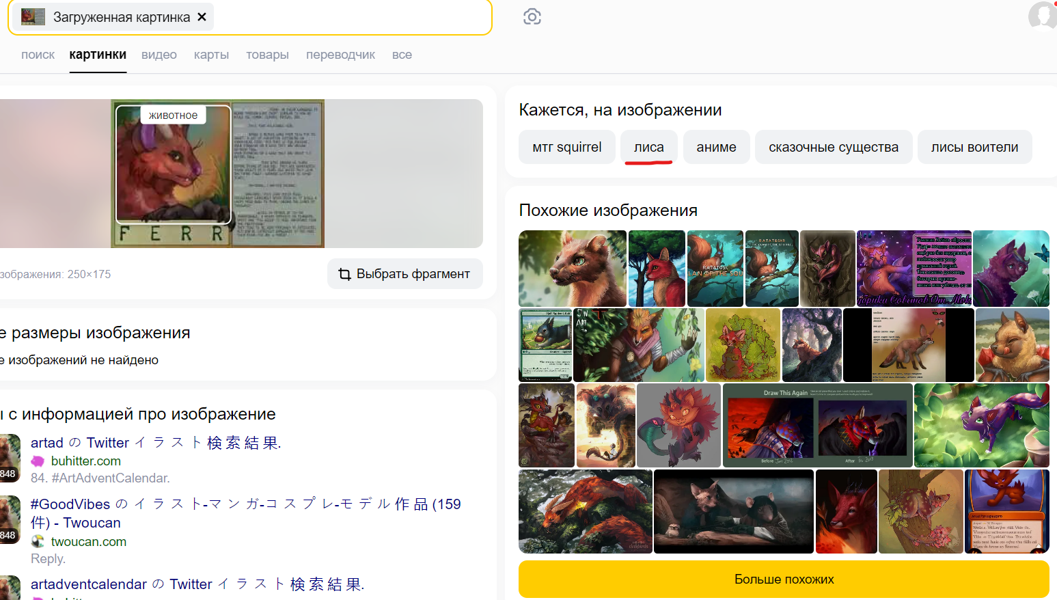The width and height of the screenshot is (1057, 600).
Task: Click the uploaded picture search field
Action: coord(250,17)
